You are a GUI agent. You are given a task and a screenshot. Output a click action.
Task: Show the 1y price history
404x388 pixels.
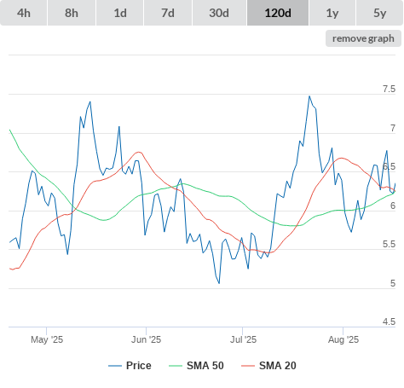332,13
